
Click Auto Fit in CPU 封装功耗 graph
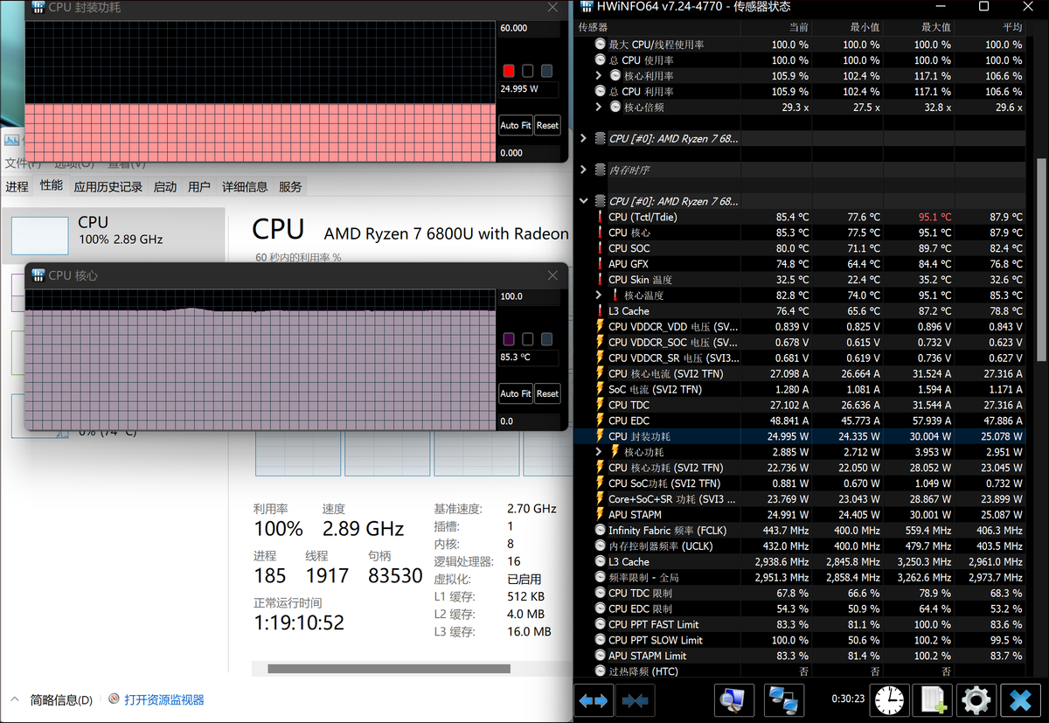(515, 125)
